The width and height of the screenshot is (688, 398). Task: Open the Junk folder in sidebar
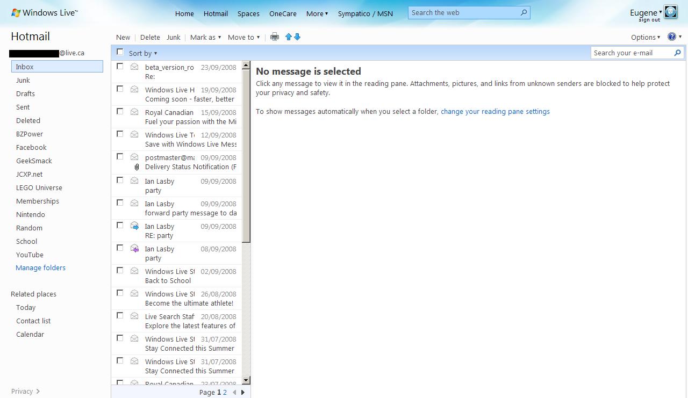tap(23, 80)
